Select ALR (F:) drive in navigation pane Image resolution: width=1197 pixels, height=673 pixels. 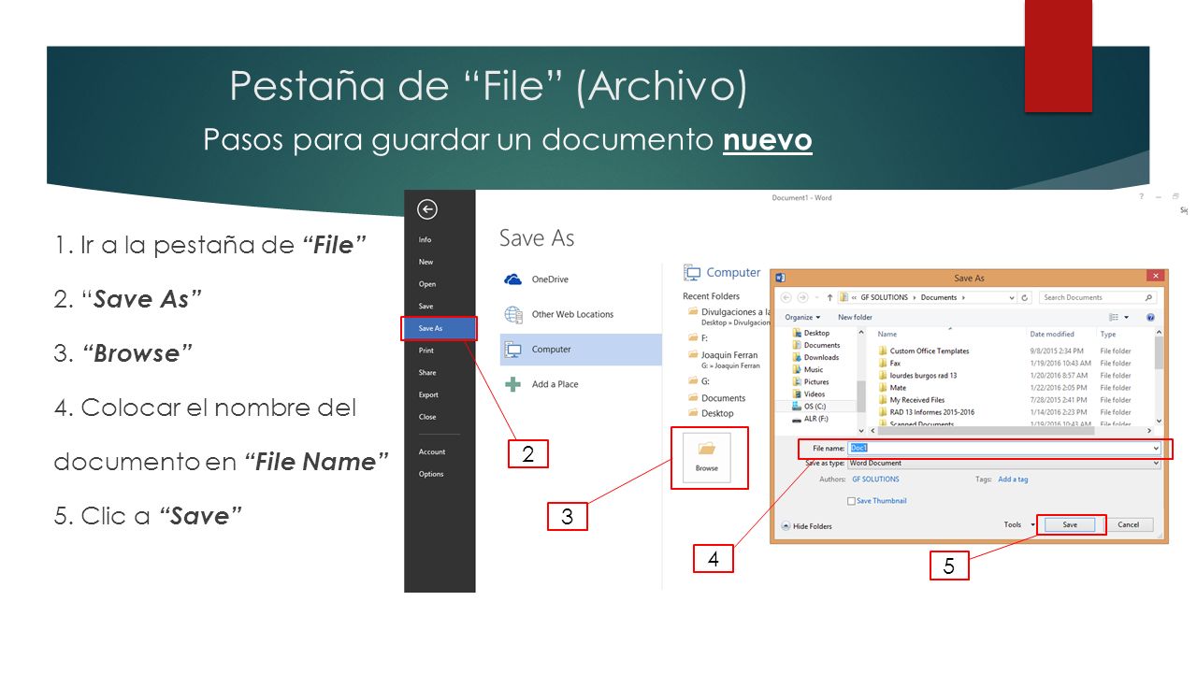point(810,419)
